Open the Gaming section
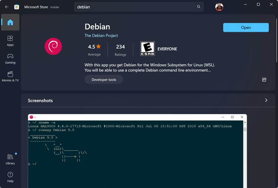Viewport: 278px width, 188px height. (10, 59)
